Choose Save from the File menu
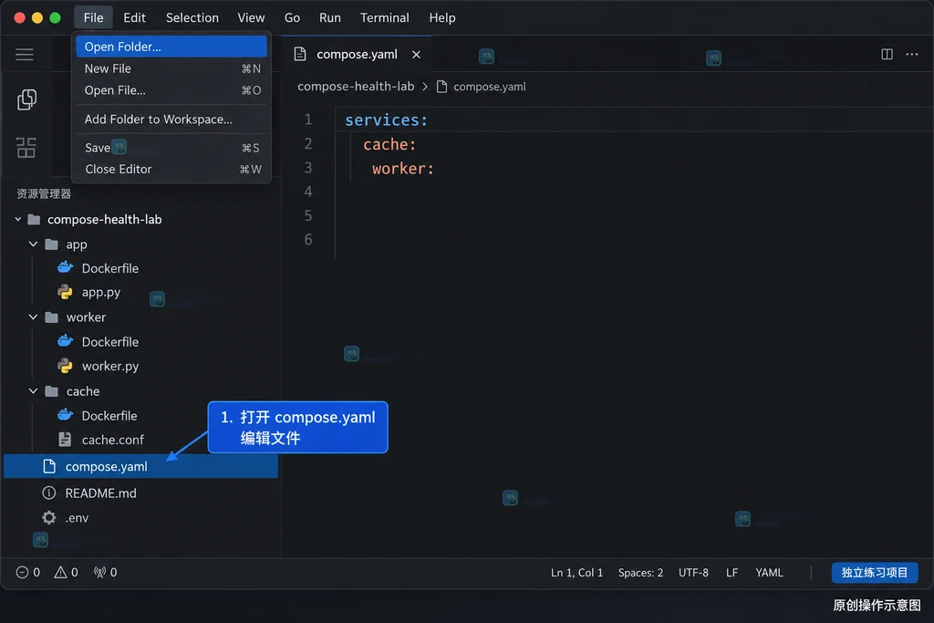The height and width of the screenshot is (623, 934). [x=171, y=148]
